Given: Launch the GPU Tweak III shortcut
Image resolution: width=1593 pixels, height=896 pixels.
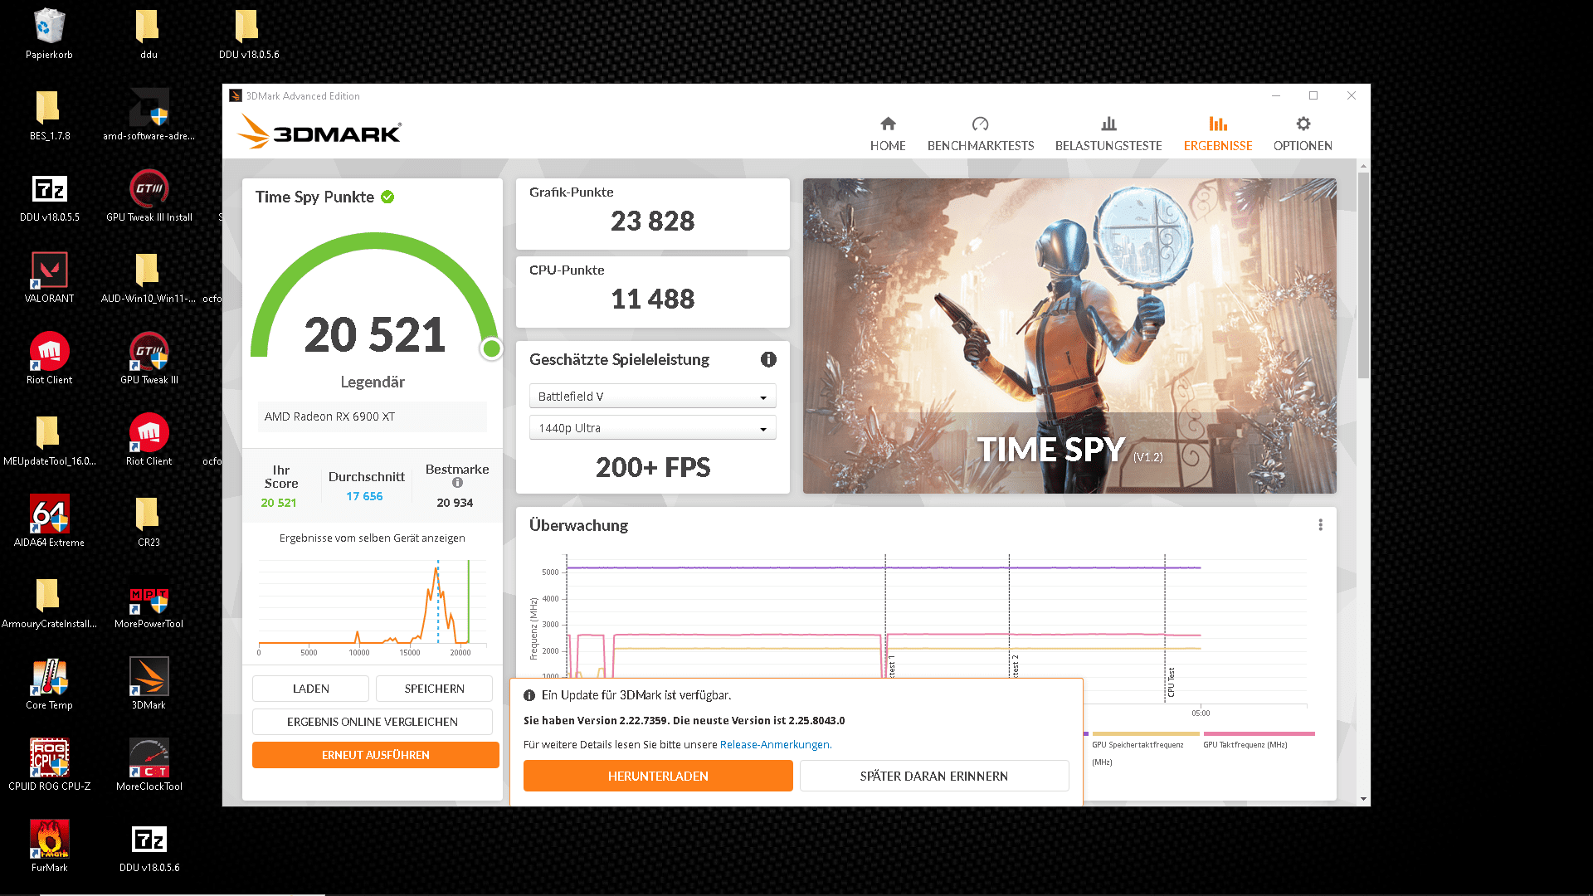Looking at the screenshot, I should (149, 358).
